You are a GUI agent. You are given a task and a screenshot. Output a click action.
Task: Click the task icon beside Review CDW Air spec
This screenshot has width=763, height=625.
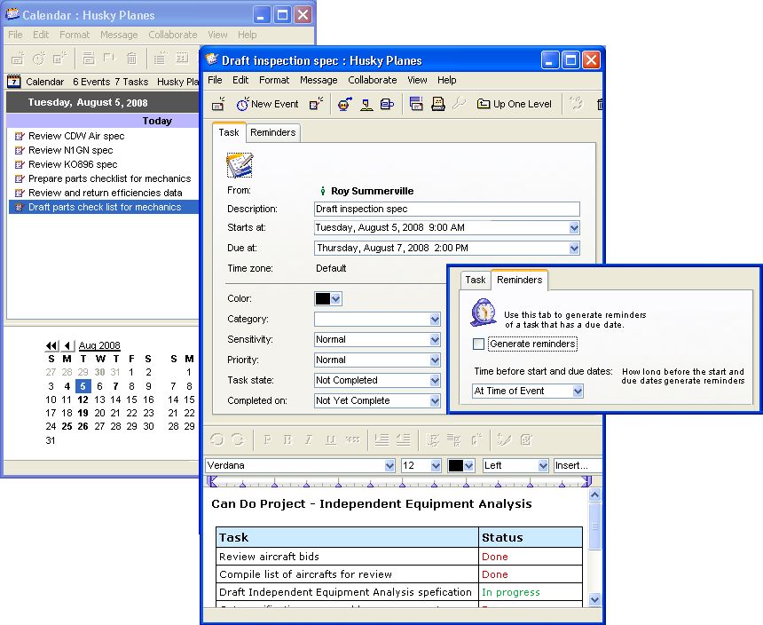20,137
